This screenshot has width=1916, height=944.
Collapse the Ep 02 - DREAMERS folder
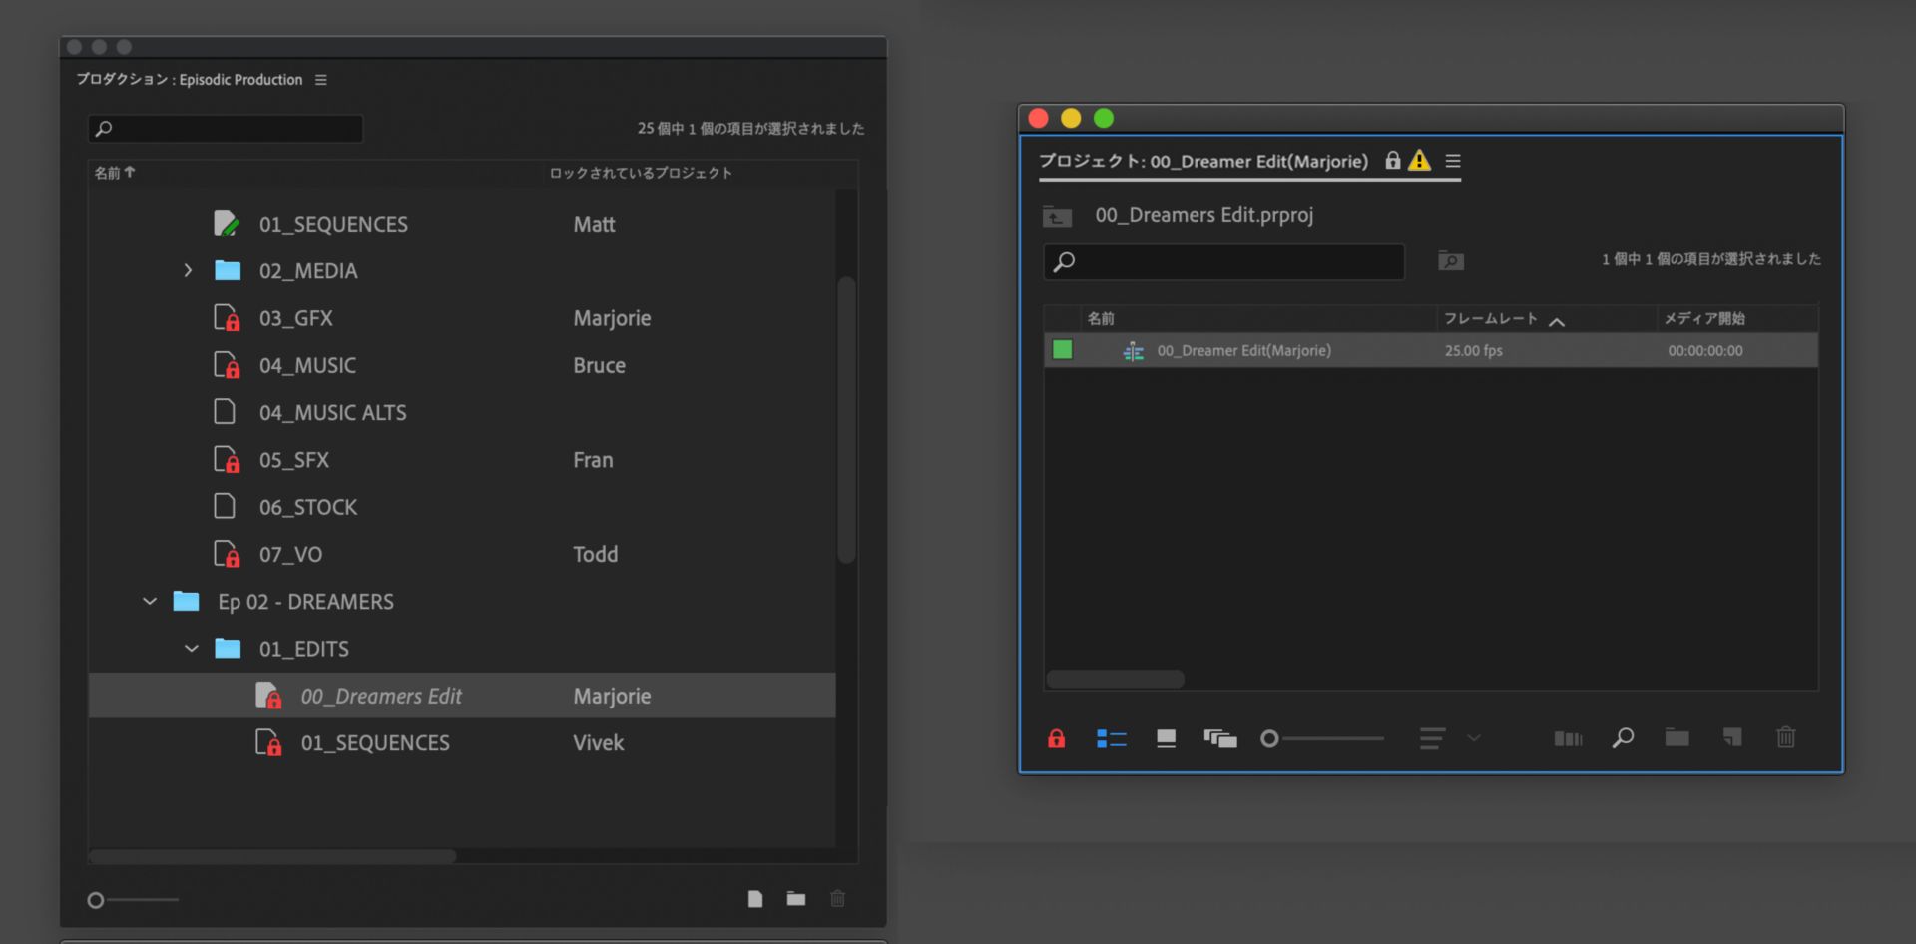click(150, 601)
